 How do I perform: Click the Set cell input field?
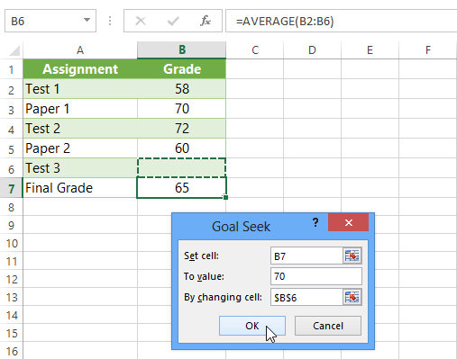coord(306,256)
